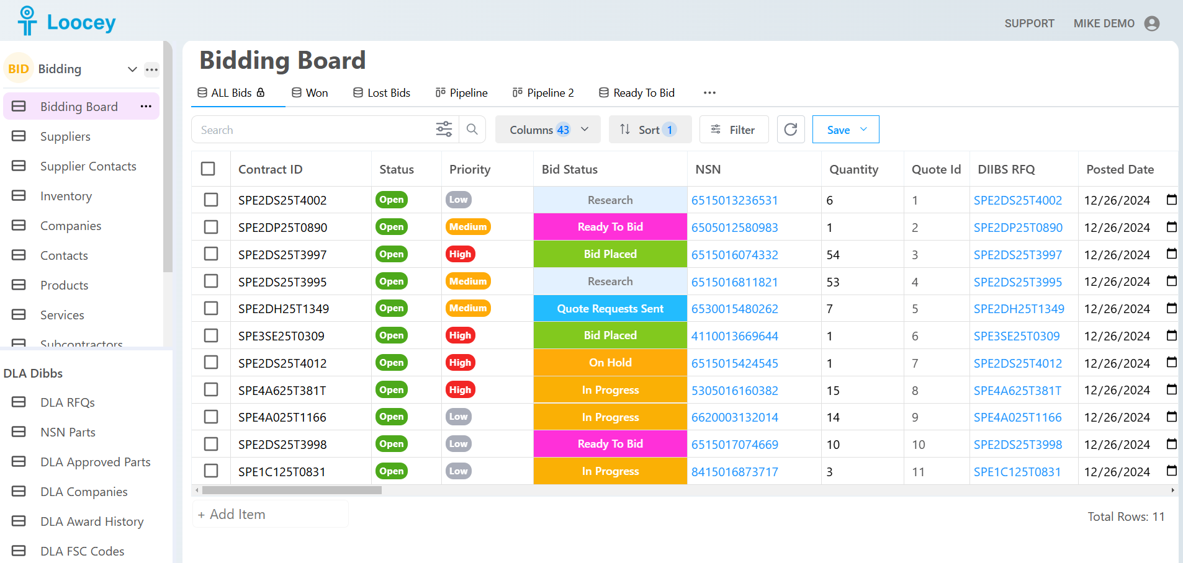
Task: Open calendar icon for SPE2DP25T0890 posted date
Action: [1172, 227]
